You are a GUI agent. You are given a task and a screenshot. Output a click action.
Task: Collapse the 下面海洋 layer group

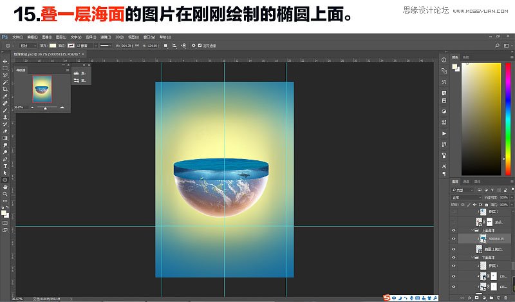point(473,258)
